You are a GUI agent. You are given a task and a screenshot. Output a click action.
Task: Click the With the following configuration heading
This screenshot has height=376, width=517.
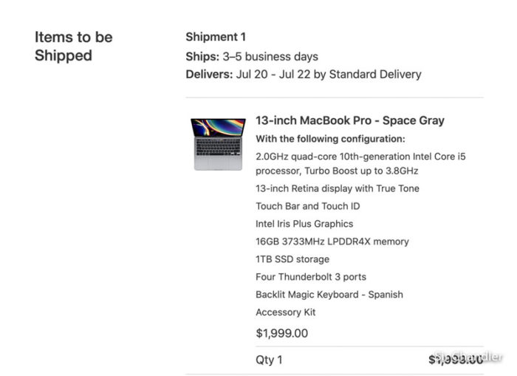[x=330, y=139]
